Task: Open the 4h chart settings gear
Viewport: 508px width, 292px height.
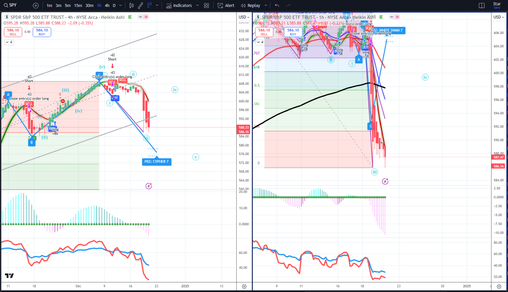Action: point(244,286)
